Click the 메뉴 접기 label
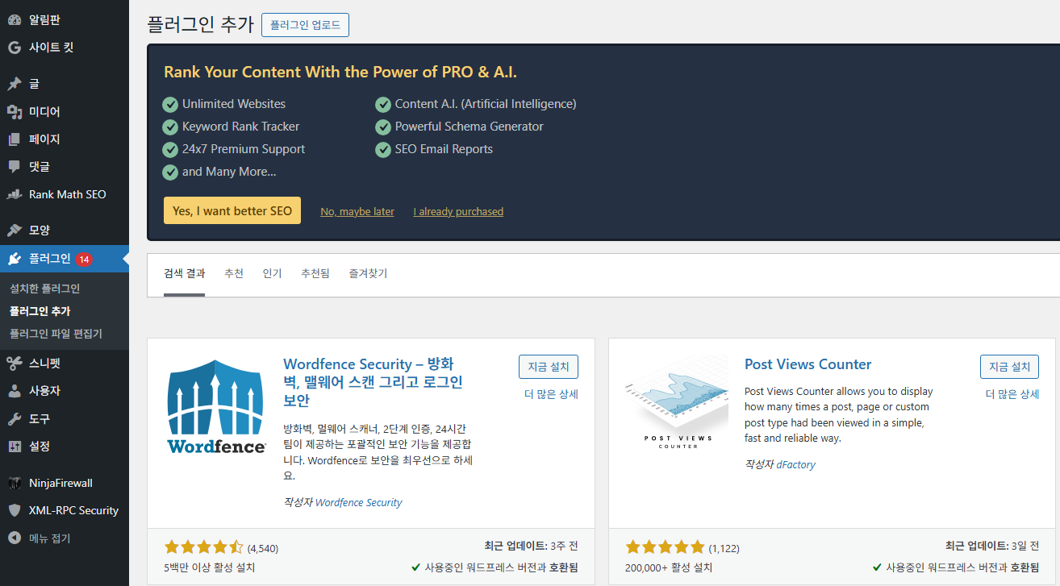 coord(50,538)
